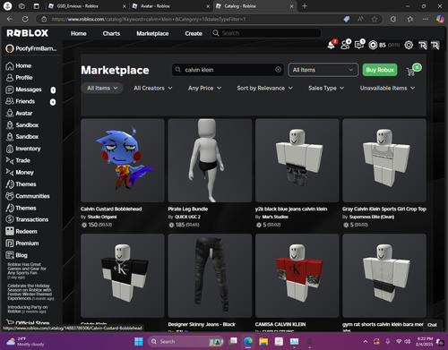Open File Explorer from the taskbar
This screenshot has width=448, height=350.
(263, 341)
